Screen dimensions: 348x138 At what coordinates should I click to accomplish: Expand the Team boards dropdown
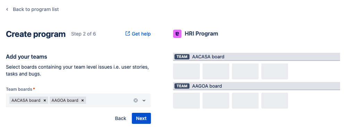(144, 100)
